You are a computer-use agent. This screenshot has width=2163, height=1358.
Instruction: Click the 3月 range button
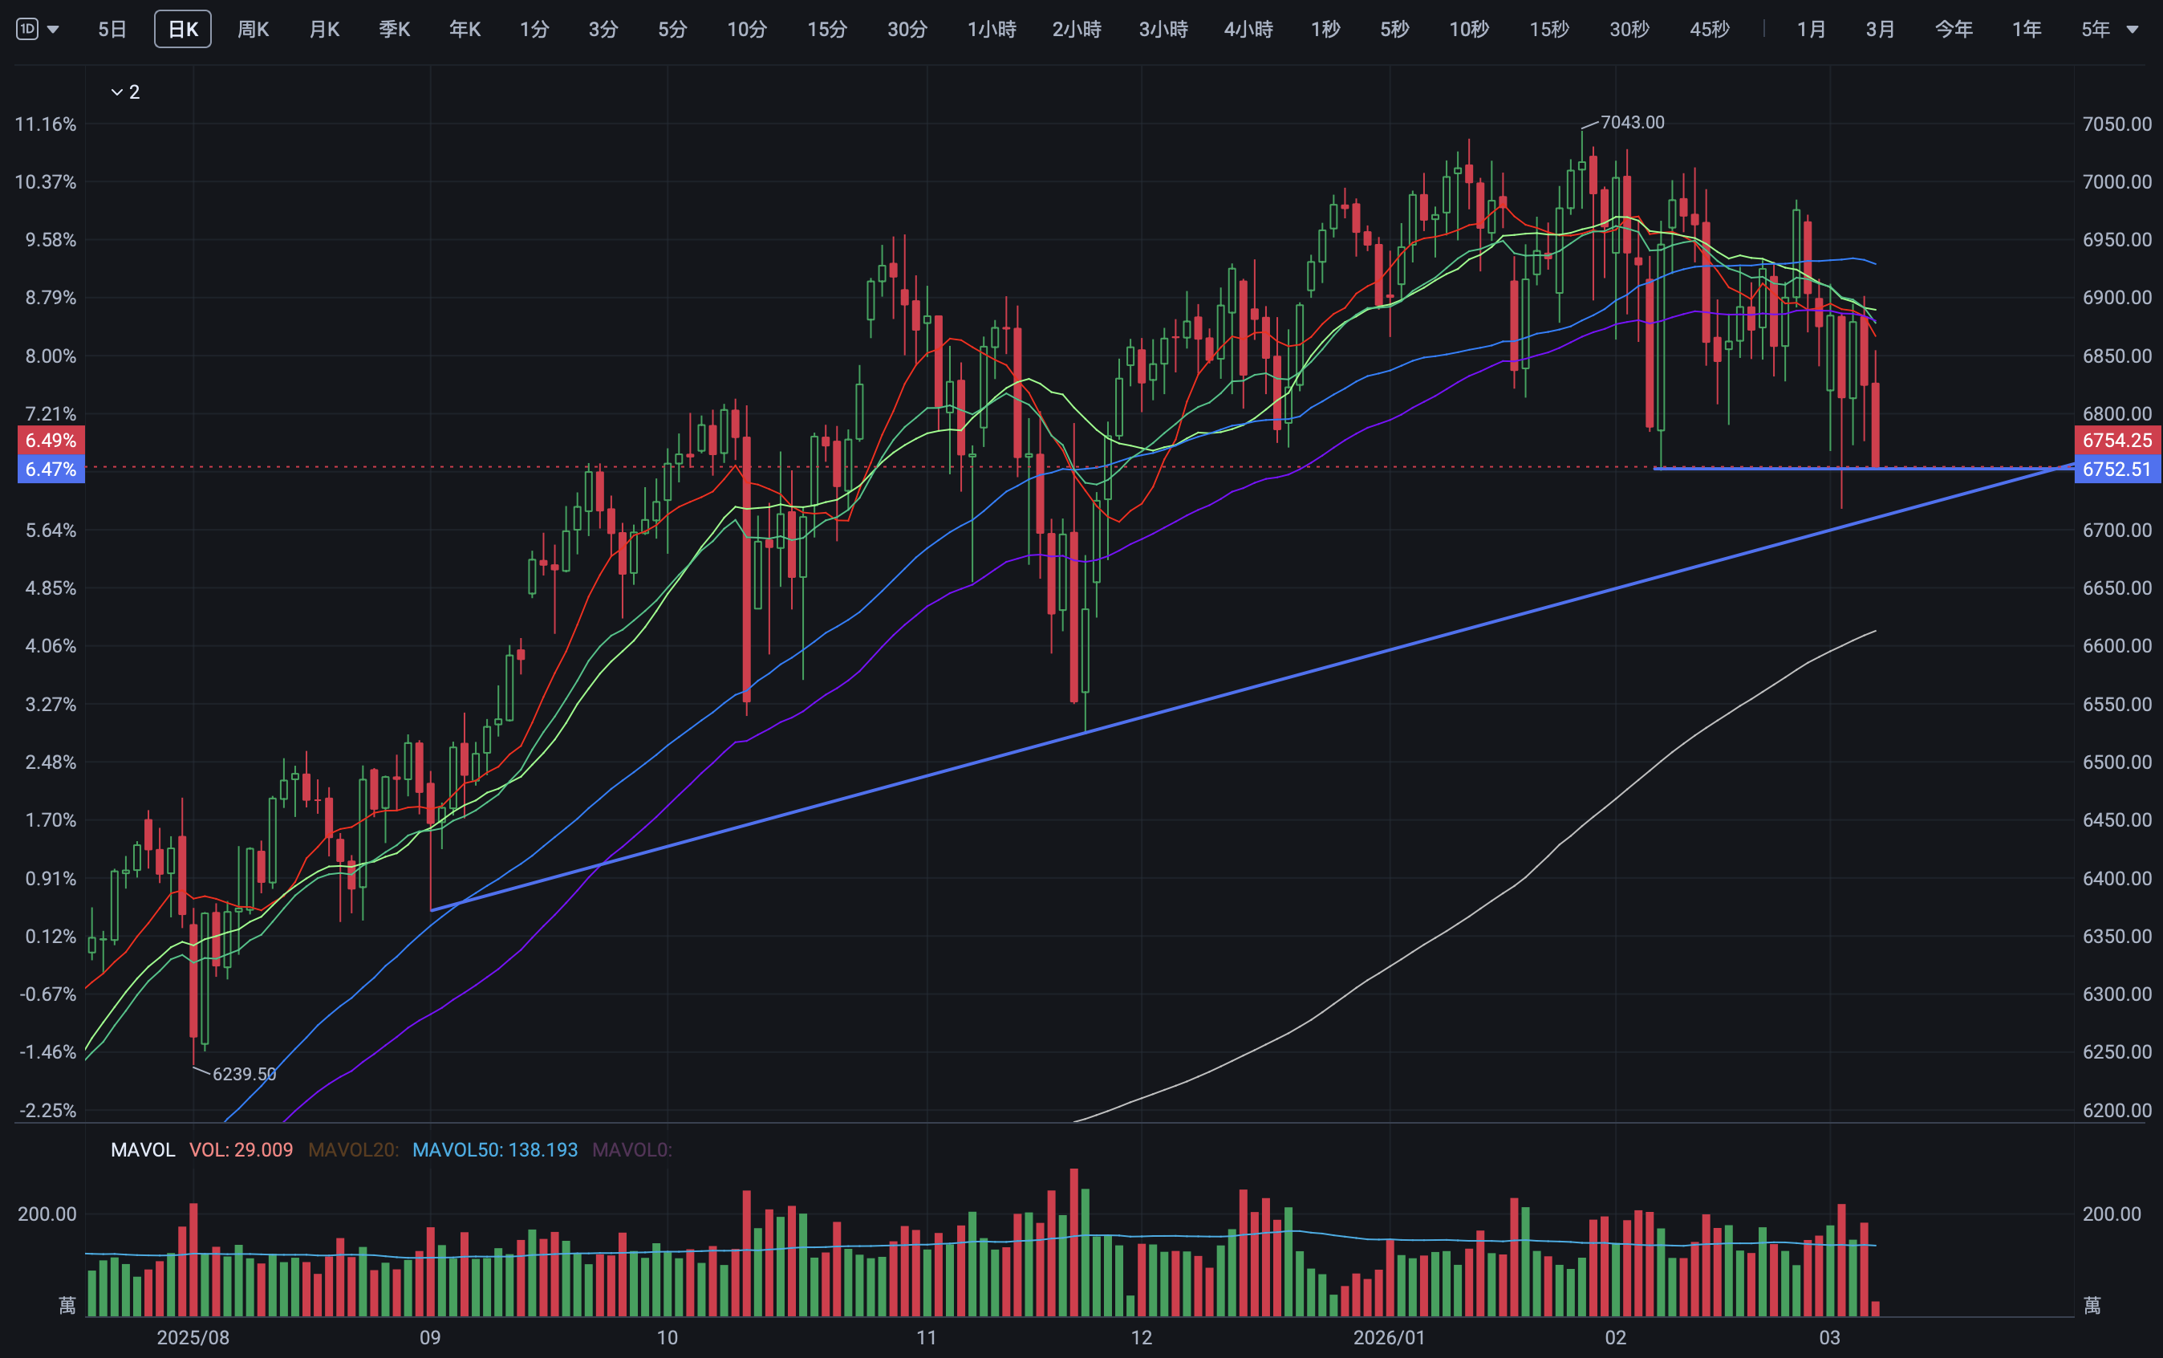click(1880, 30)
